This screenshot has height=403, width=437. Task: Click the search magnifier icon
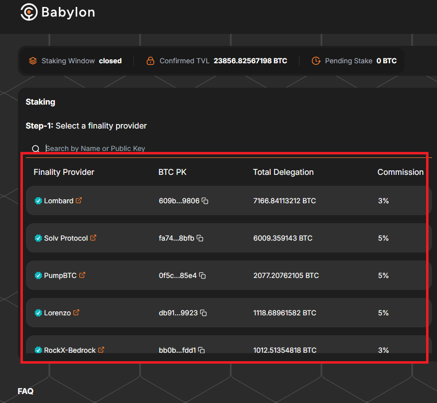[x=36, y=148]
